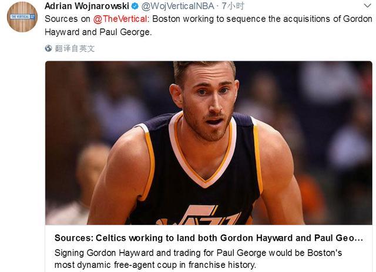Open the Celtics working to land headline
376x272 pixels.
coord(209,238)
